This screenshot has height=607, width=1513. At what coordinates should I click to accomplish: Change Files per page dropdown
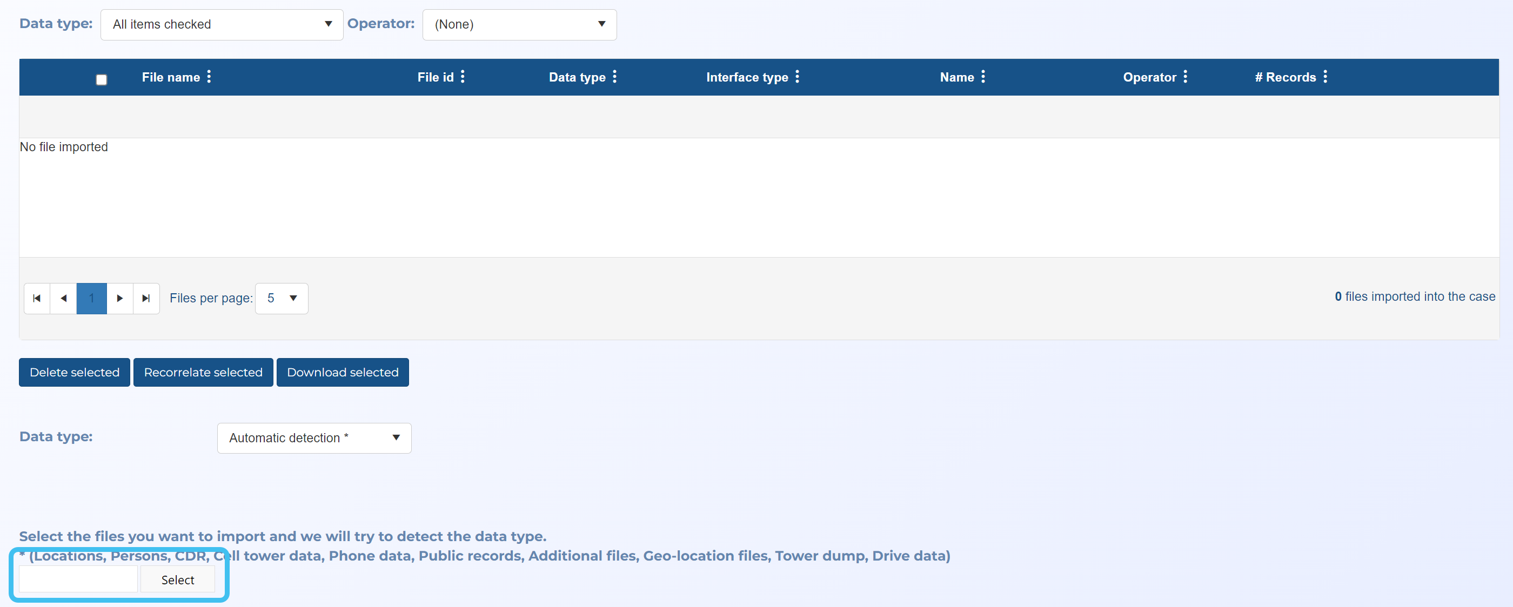click(282, 298)
